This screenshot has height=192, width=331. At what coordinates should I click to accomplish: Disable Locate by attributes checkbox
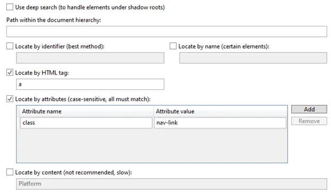tap(10, 99)
